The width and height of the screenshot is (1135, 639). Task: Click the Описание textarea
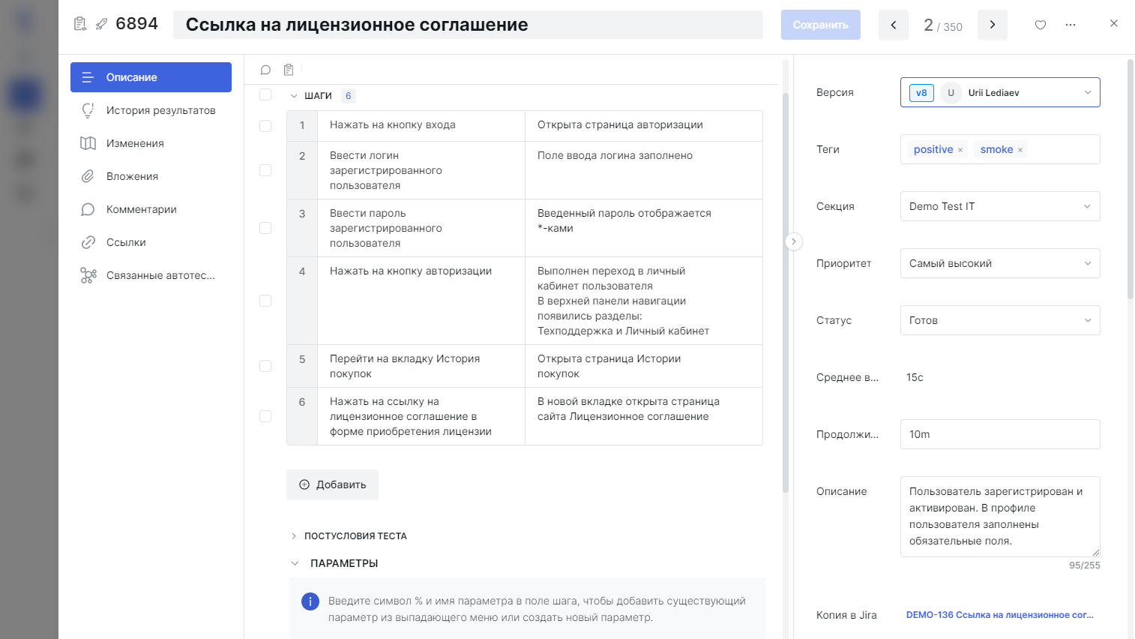point(1000,517)
